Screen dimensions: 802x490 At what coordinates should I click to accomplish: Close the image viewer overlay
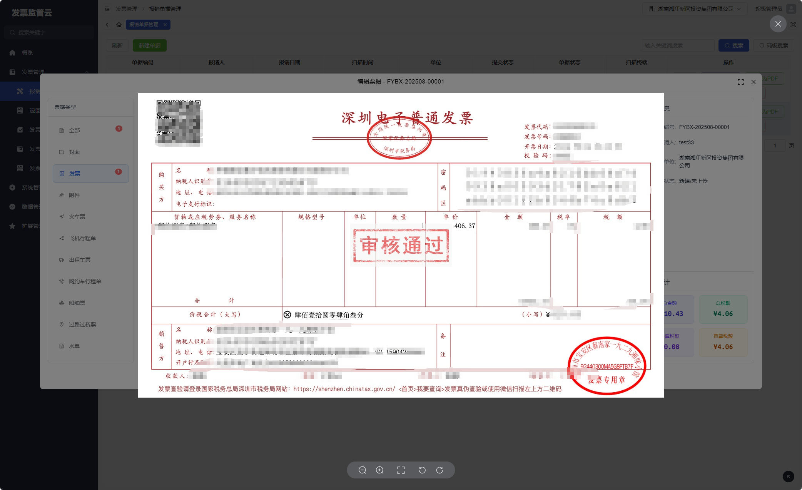pos(778,24)
